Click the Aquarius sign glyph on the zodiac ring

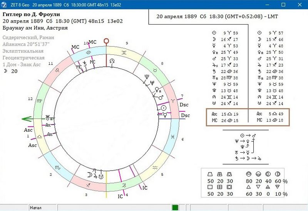pos(155,167)
